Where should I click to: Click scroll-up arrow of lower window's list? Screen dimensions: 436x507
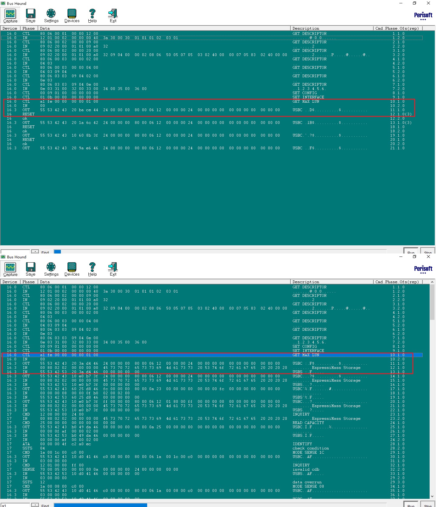click(432, 282)
